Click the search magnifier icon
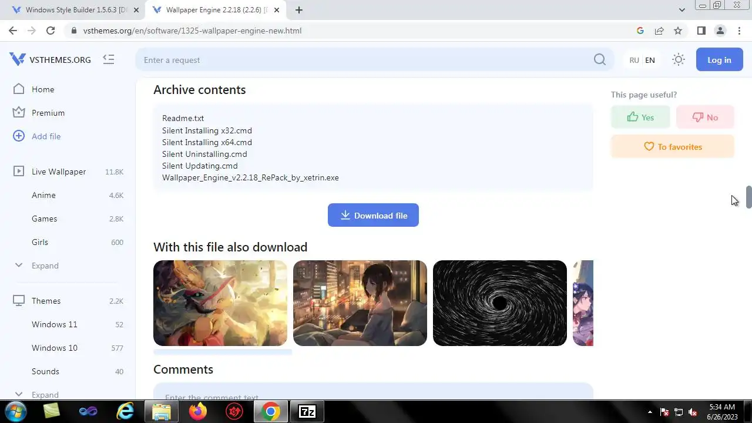This screenshot has height=423, width=752. tap(599, 59)
